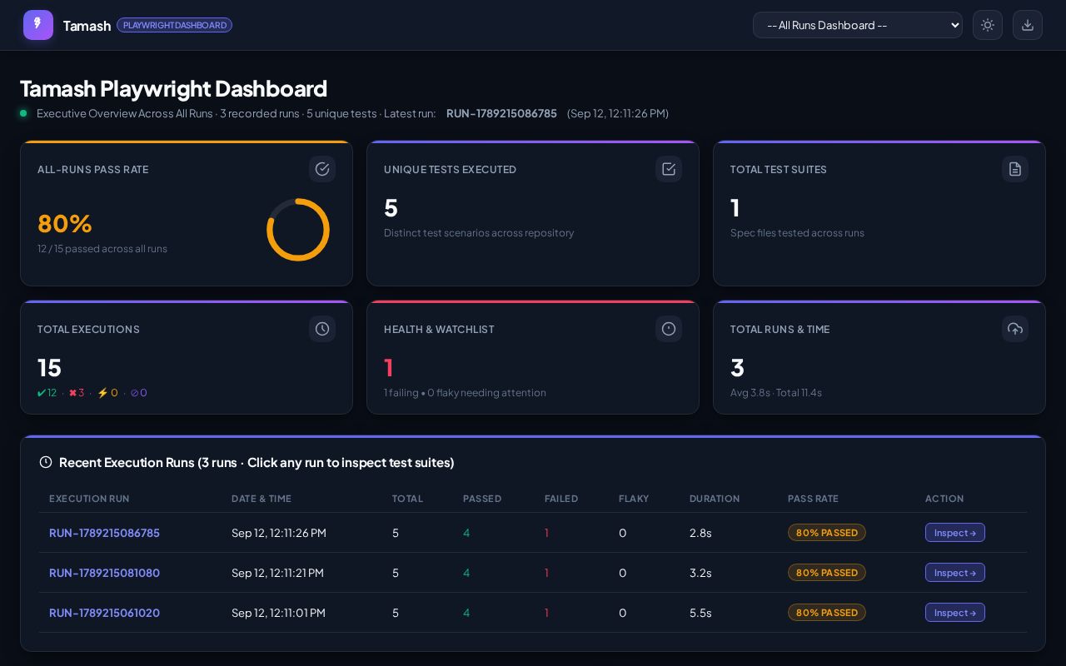Click the 'Sep 12, 12:11:21 PM' date cell
This screenshot has height=666, width=1066.
277,573
